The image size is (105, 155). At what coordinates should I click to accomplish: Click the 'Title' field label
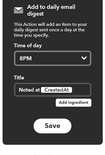click(19, 78)
